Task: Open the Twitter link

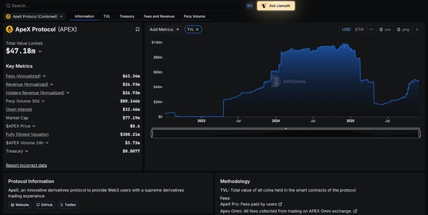Action: (x=68, y=205)
